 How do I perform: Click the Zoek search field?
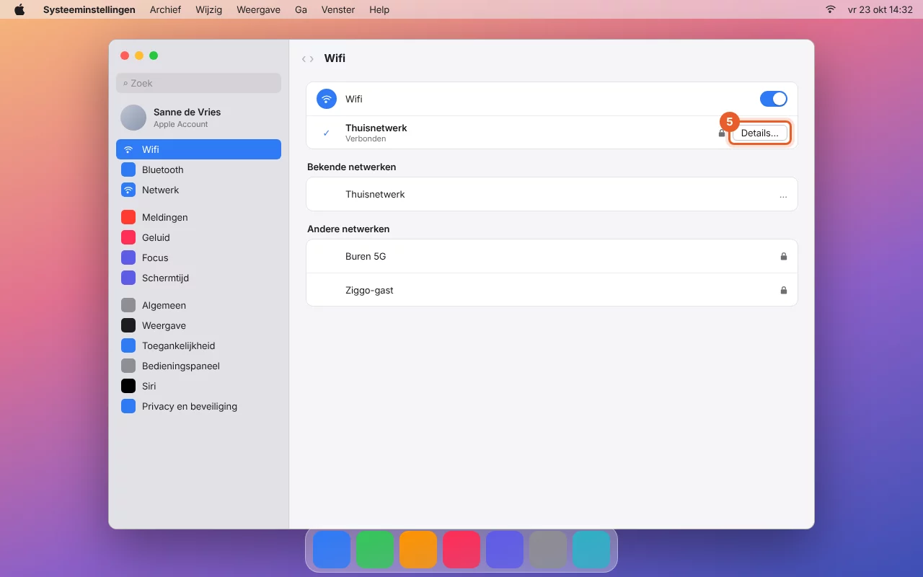tap(198, 83)
